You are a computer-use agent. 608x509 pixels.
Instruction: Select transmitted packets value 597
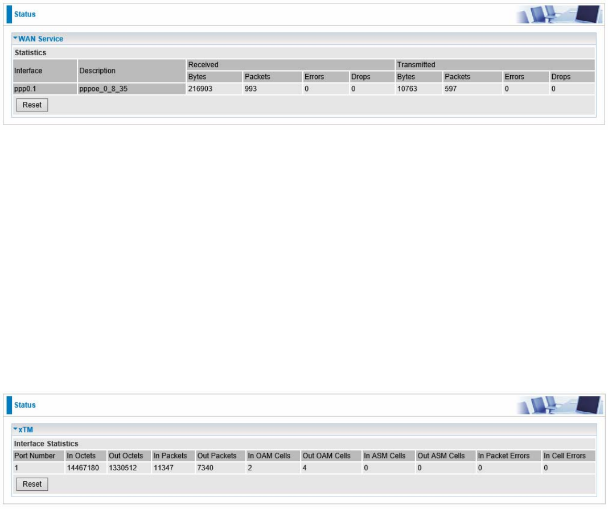[x=473, y=89]
